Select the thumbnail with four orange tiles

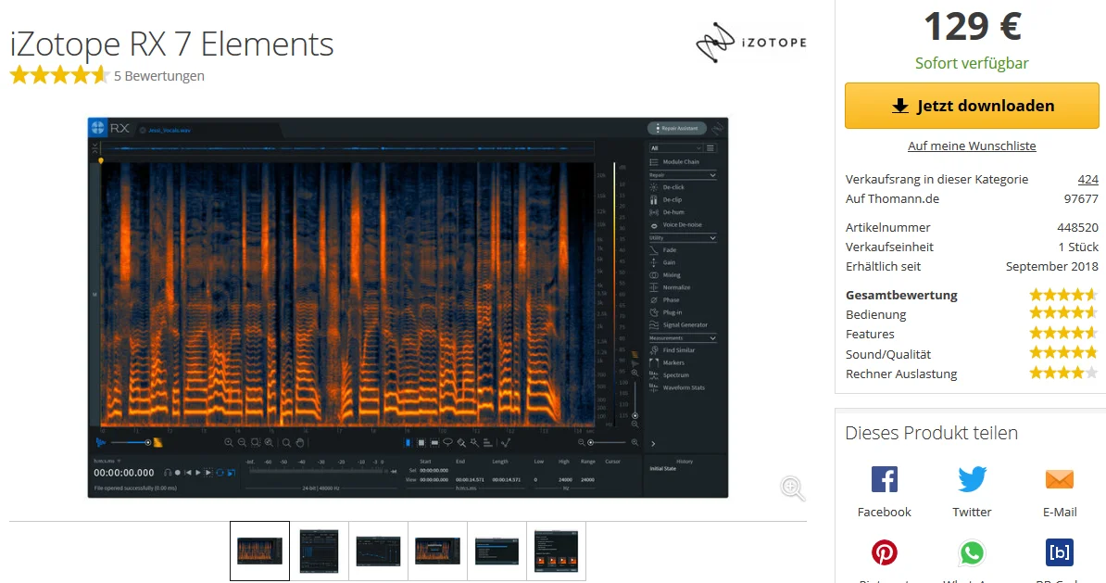point(556,551)
